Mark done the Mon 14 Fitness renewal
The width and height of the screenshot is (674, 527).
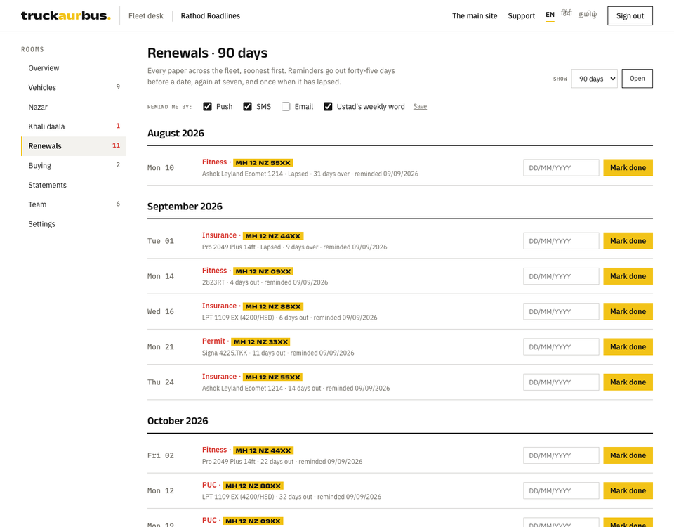(x=628, y=276)
